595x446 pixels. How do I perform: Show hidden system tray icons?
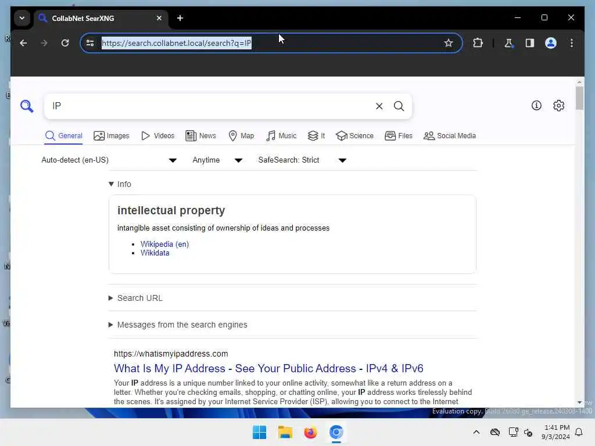pos(476,432)
